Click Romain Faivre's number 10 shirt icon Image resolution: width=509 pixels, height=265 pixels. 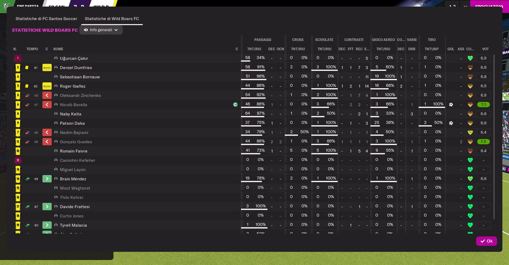tap(17, 151)
